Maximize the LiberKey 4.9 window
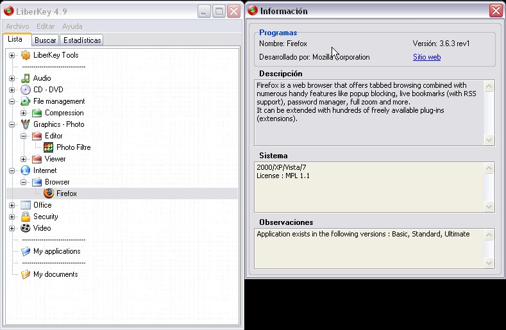 [219, 12]
